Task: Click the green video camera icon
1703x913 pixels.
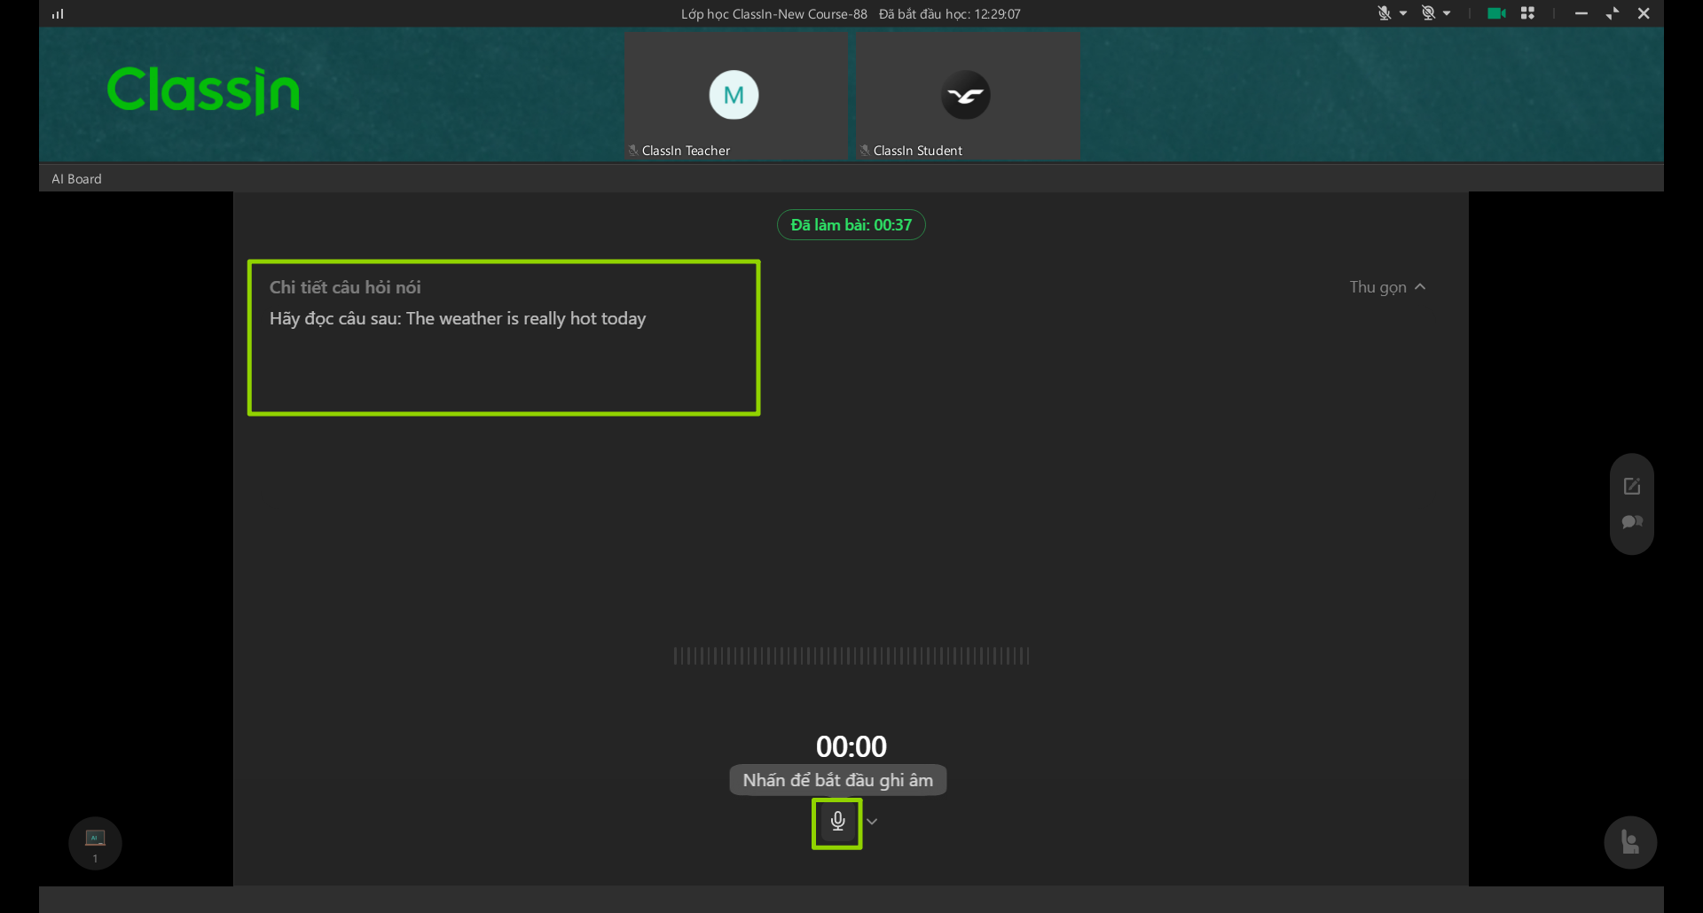Action: [1496, 13]
